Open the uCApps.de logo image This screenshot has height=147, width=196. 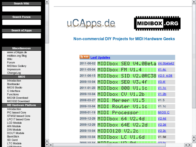[x=91, y=23]
